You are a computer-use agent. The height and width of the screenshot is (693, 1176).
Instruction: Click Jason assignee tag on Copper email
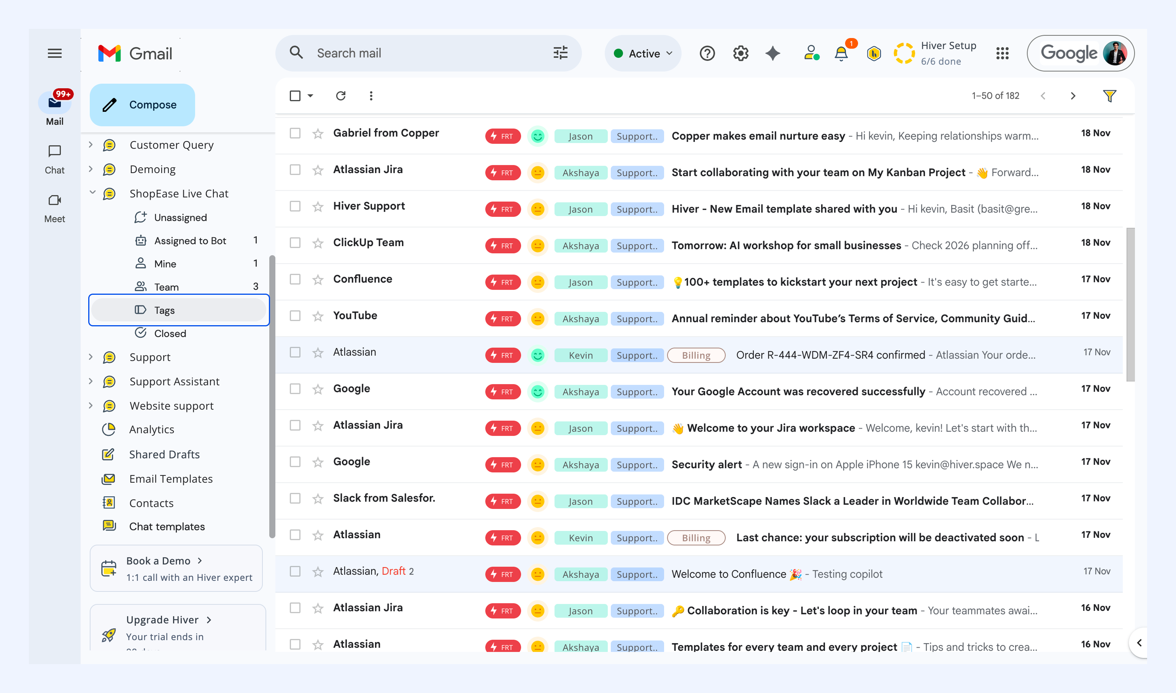[580, 137]
